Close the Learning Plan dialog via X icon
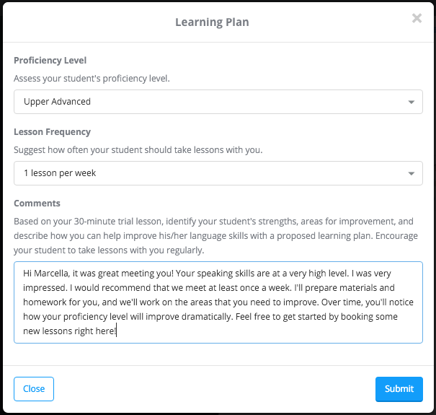The image size is (436, 415). click(417, 18)
